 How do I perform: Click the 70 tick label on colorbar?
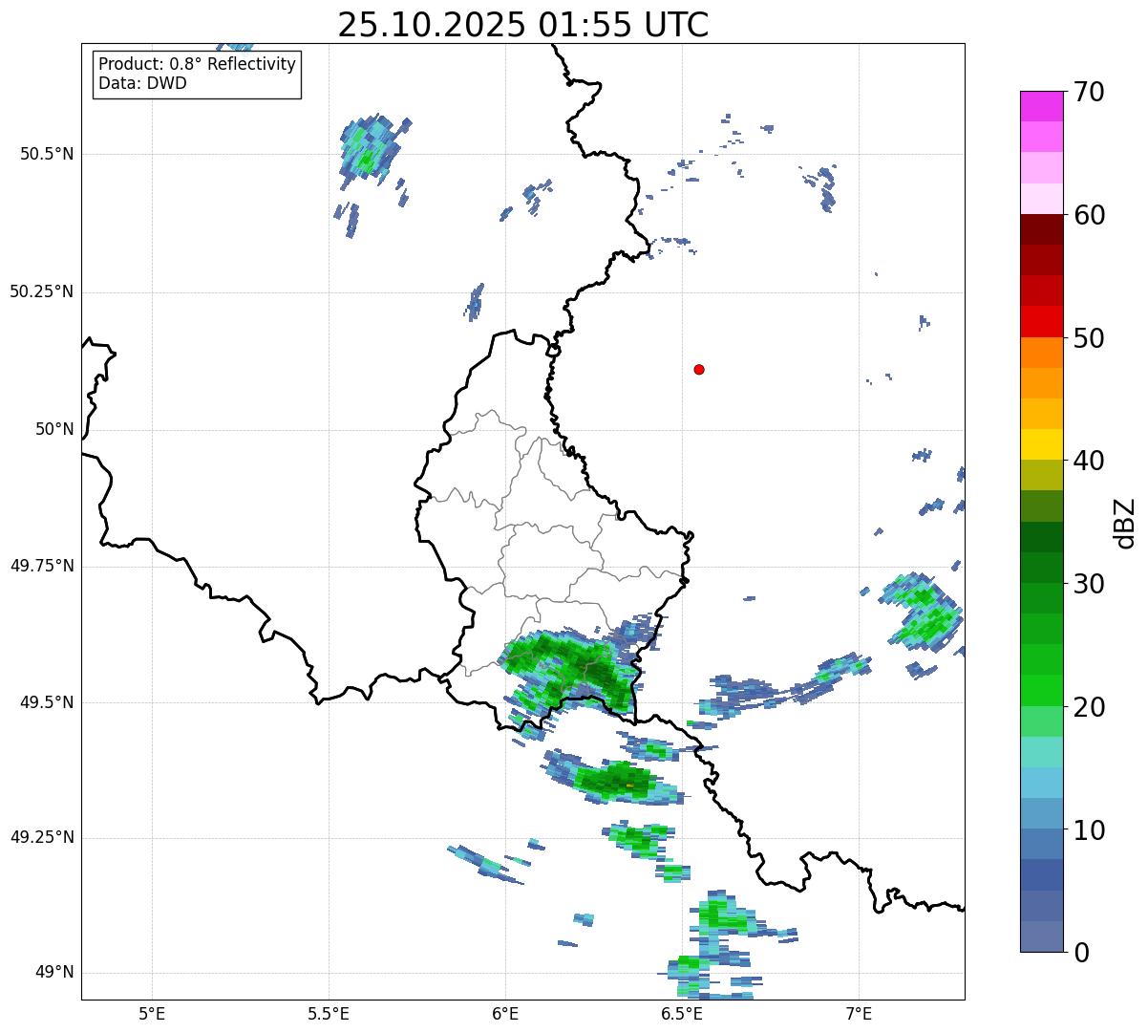(x=1089, y=92)
